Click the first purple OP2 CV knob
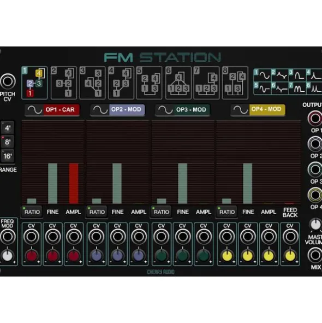This screenshot has width=322, height=323. click(97, 256)
